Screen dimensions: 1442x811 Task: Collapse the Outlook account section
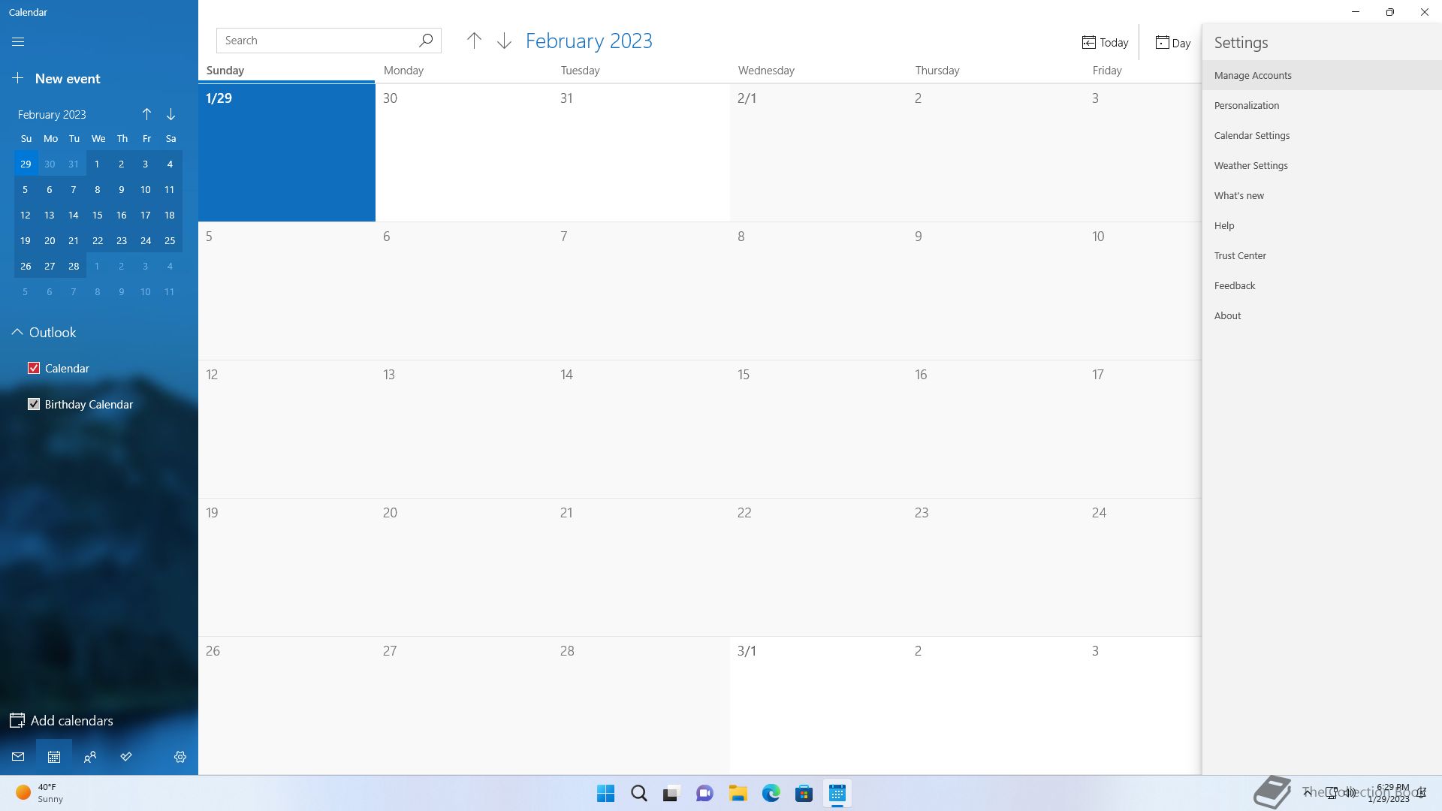point(17,332)
